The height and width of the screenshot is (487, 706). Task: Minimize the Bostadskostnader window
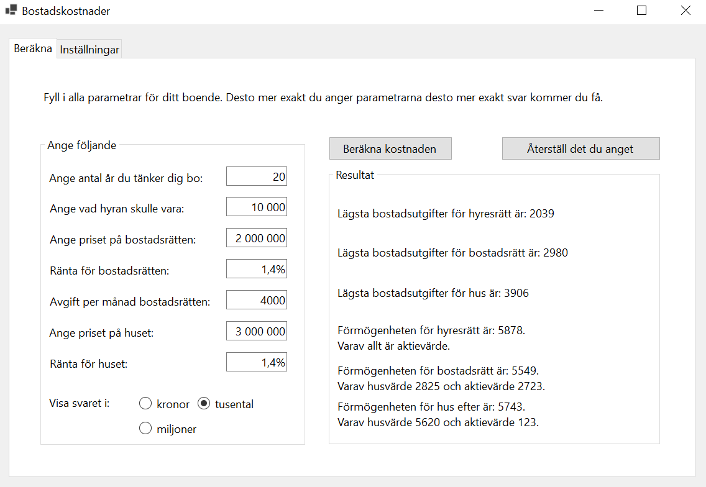click(x=598, y=11)
